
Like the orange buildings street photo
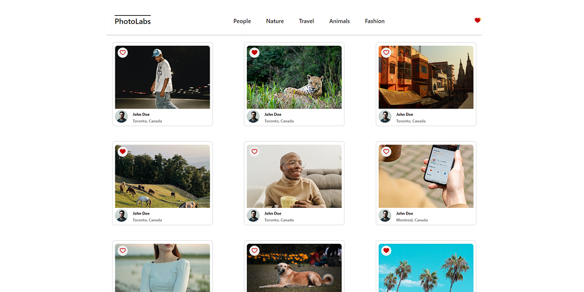[386, 53]
